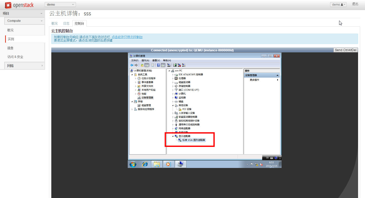
Task: Click the scan for hardware changes toolbar icon
Action: pos(169,65)
